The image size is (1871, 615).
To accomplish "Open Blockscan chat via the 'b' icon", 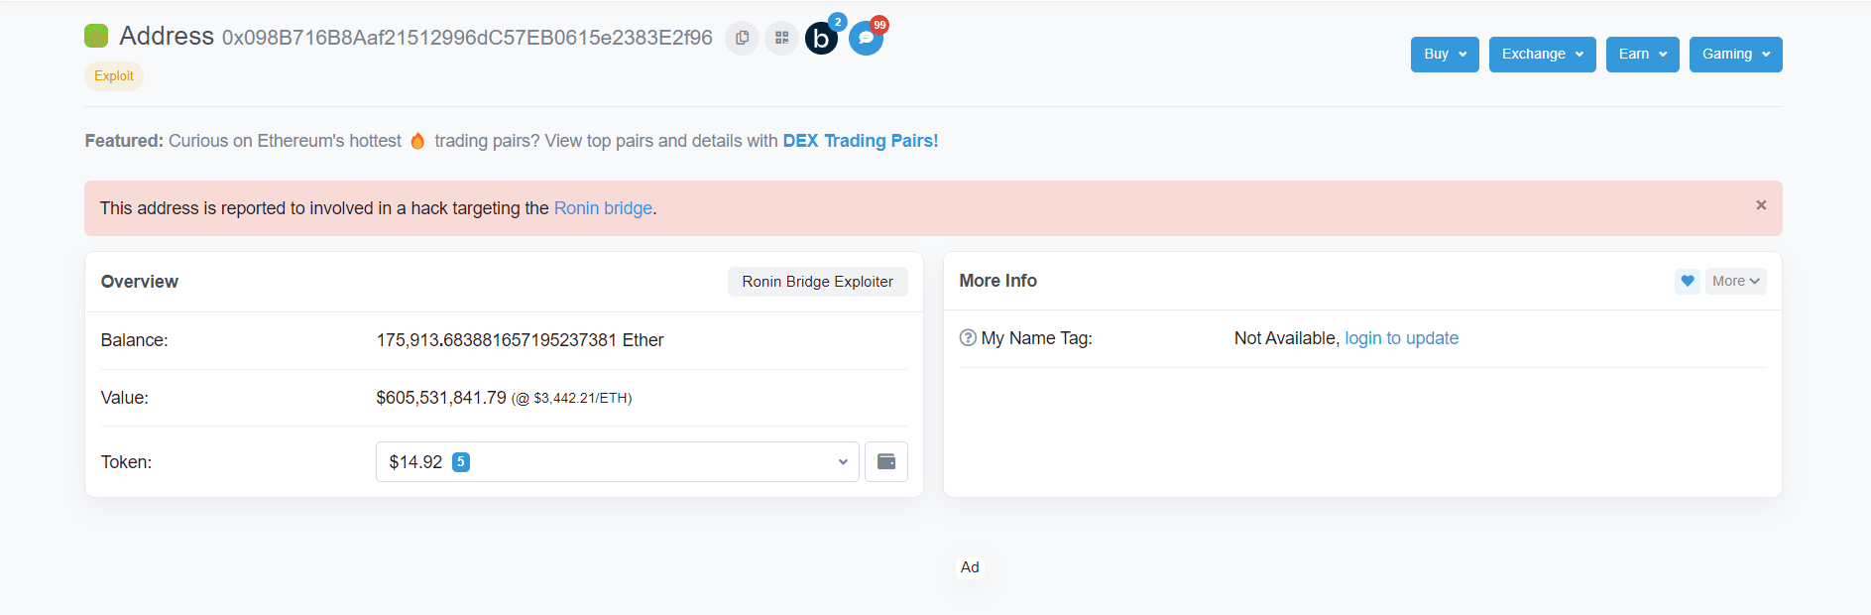I will tap(821, 38).
